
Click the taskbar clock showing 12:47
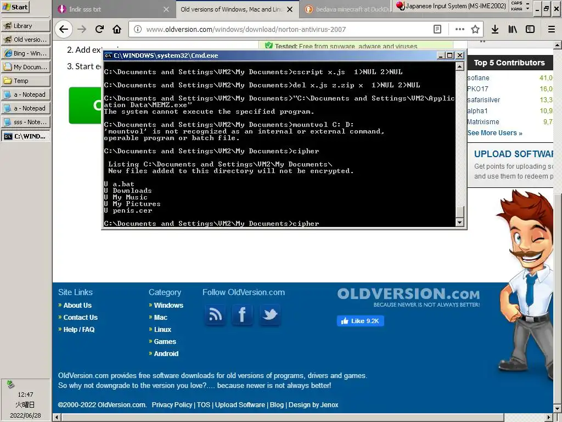[25, 395]
